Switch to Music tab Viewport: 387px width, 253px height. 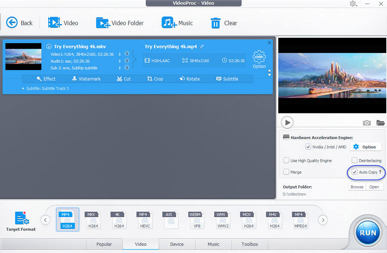[x=213, y=244]
